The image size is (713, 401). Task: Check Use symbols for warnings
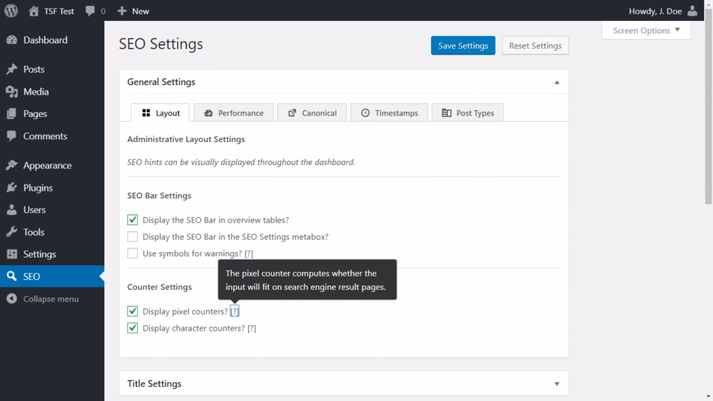(132, 253)
